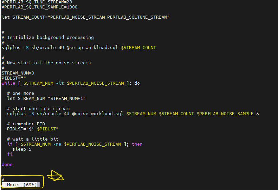Click the #PERFLAB_SQLTUNE_SAMPLE=1000 line
The height and width of the screenshot is (190, 278).
tap(40, 7)
